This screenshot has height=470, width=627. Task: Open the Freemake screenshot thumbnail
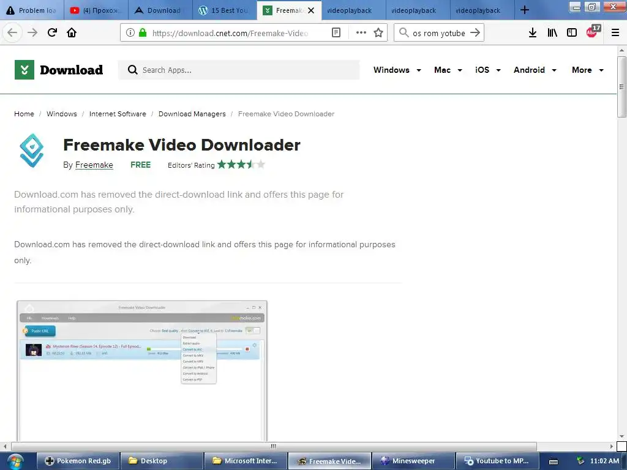(142, 371)
